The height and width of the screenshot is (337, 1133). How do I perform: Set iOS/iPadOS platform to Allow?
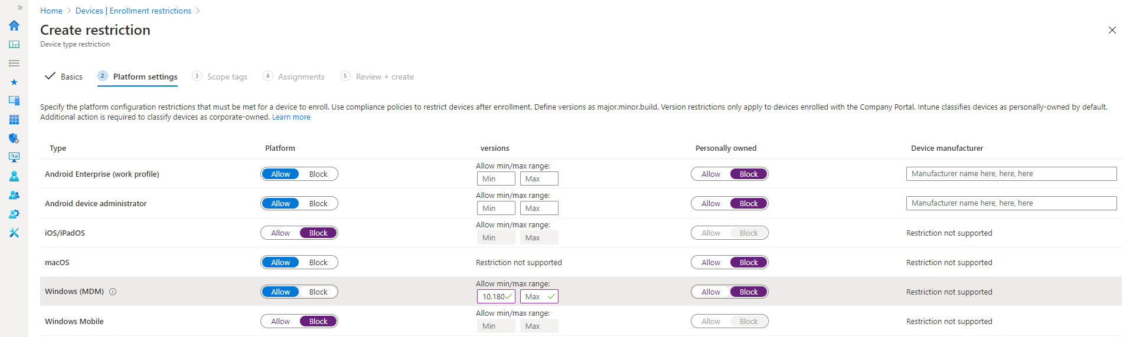point(280,233)
